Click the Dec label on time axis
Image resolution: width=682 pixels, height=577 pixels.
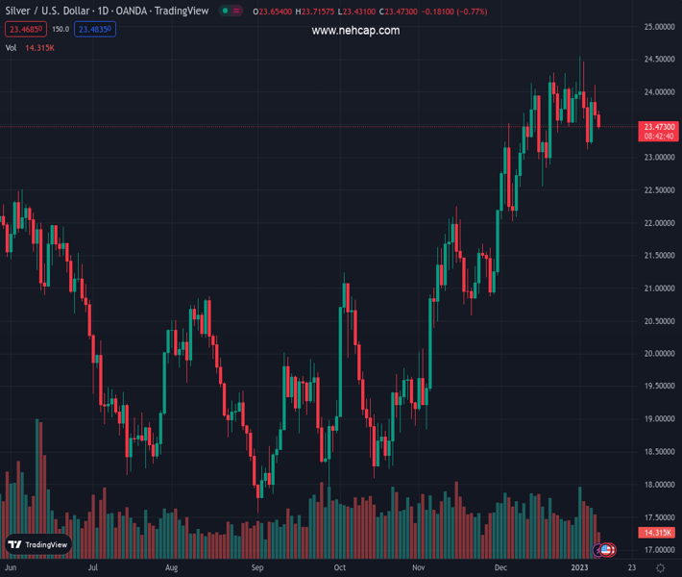(x=500, y=567)
